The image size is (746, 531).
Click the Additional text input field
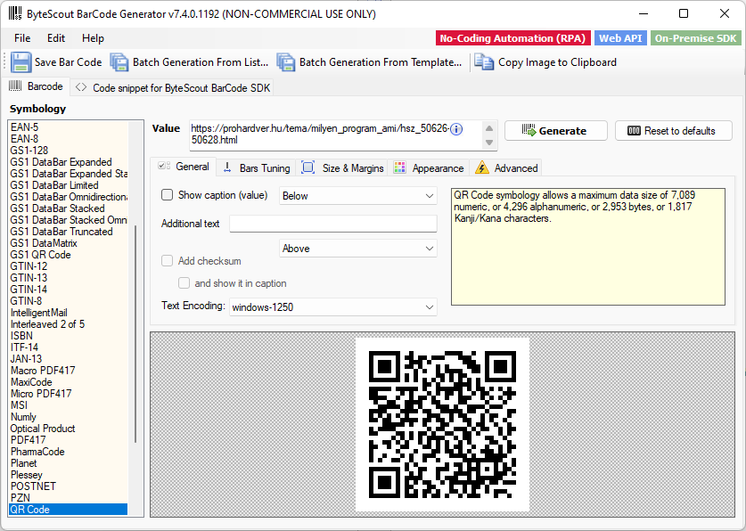click(333, 224)
